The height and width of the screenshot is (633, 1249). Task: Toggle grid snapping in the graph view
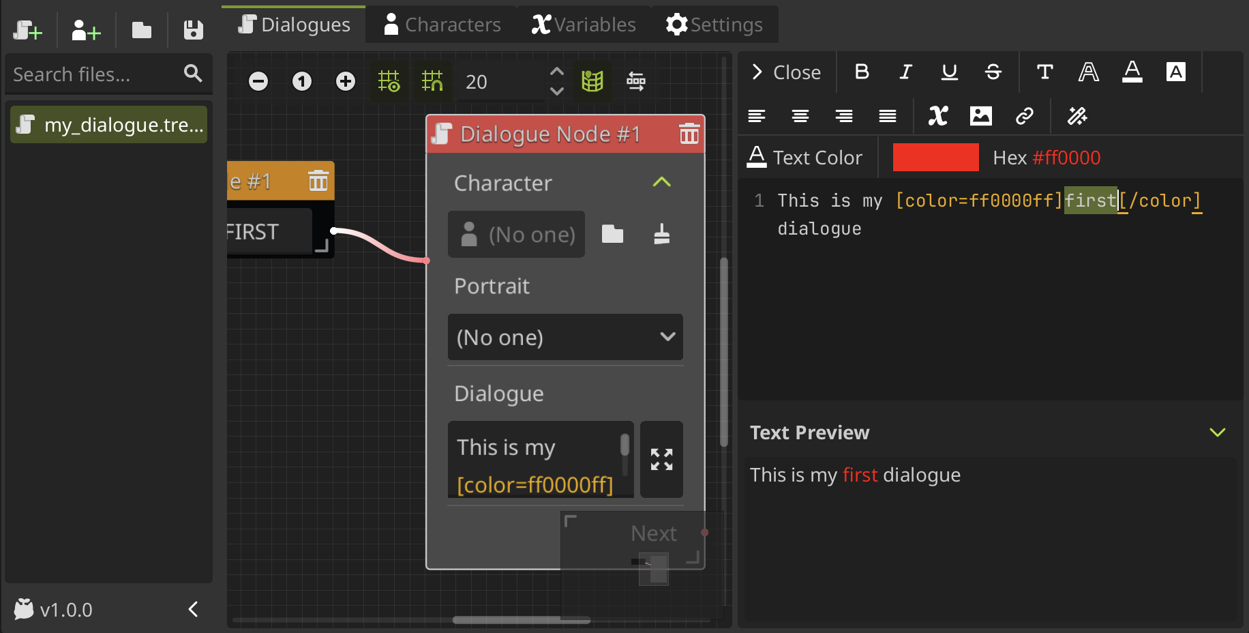[432, 81]
